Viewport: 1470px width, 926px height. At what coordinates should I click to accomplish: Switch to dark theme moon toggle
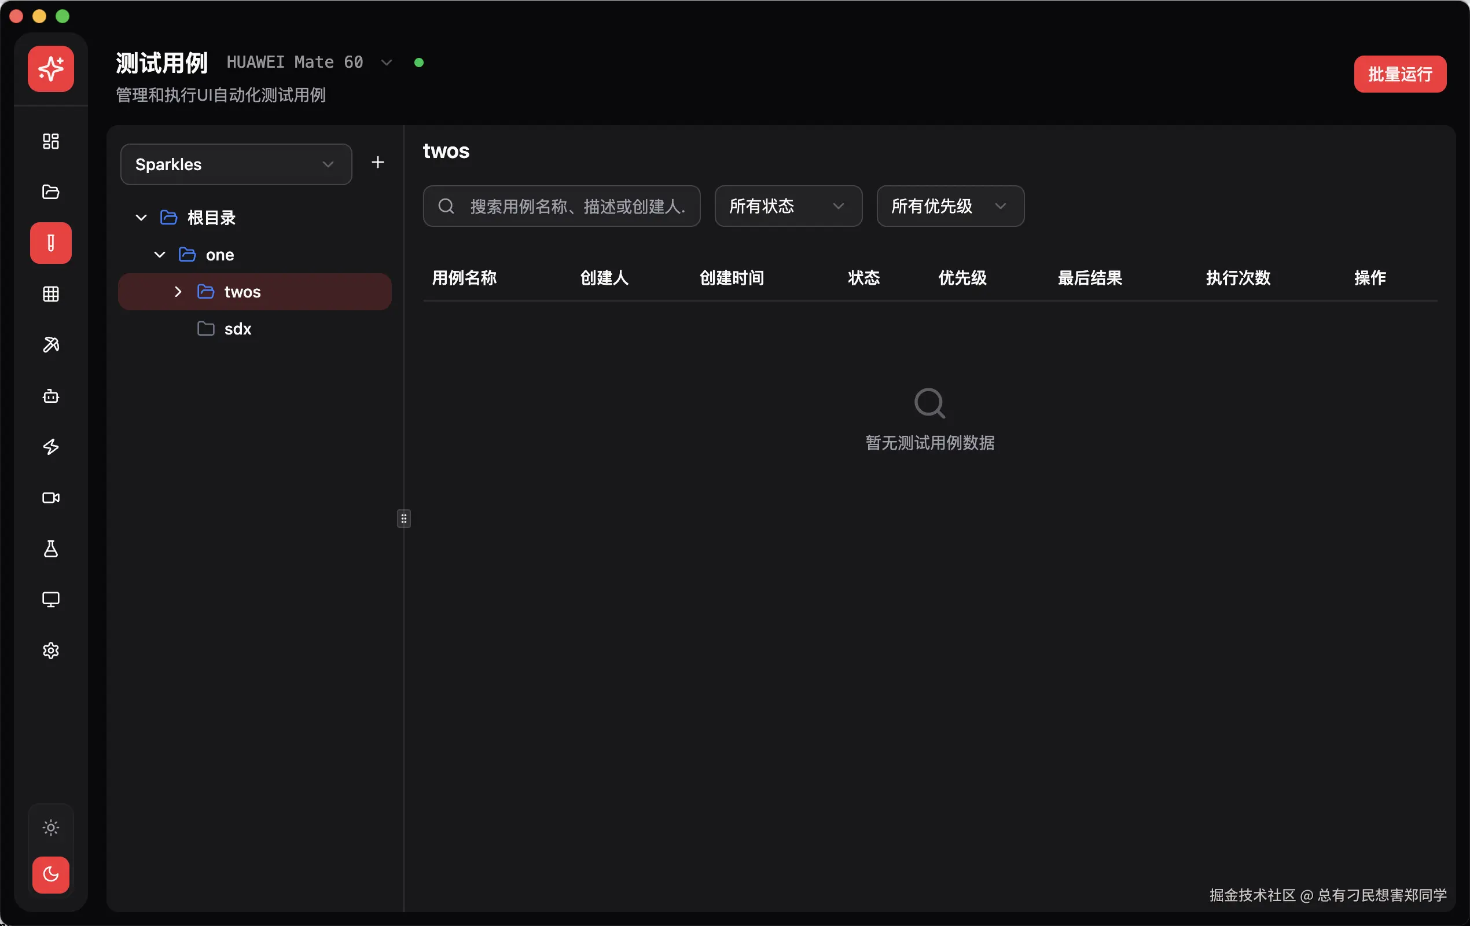point(51,874)
